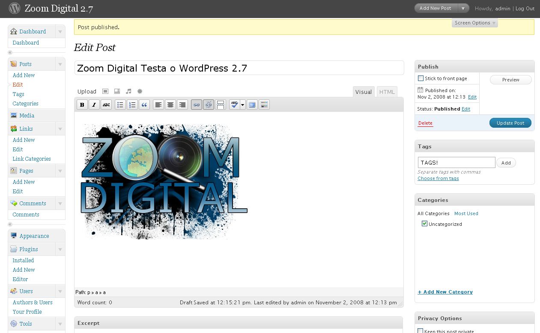Click the WordPress logo icon

pos(14,8)
